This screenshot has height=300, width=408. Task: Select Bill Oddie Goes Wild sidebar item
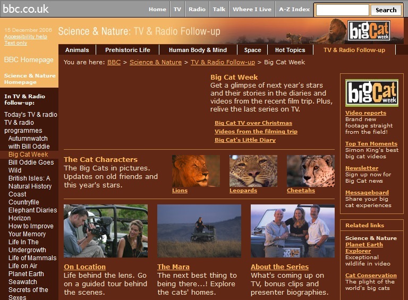31,166
